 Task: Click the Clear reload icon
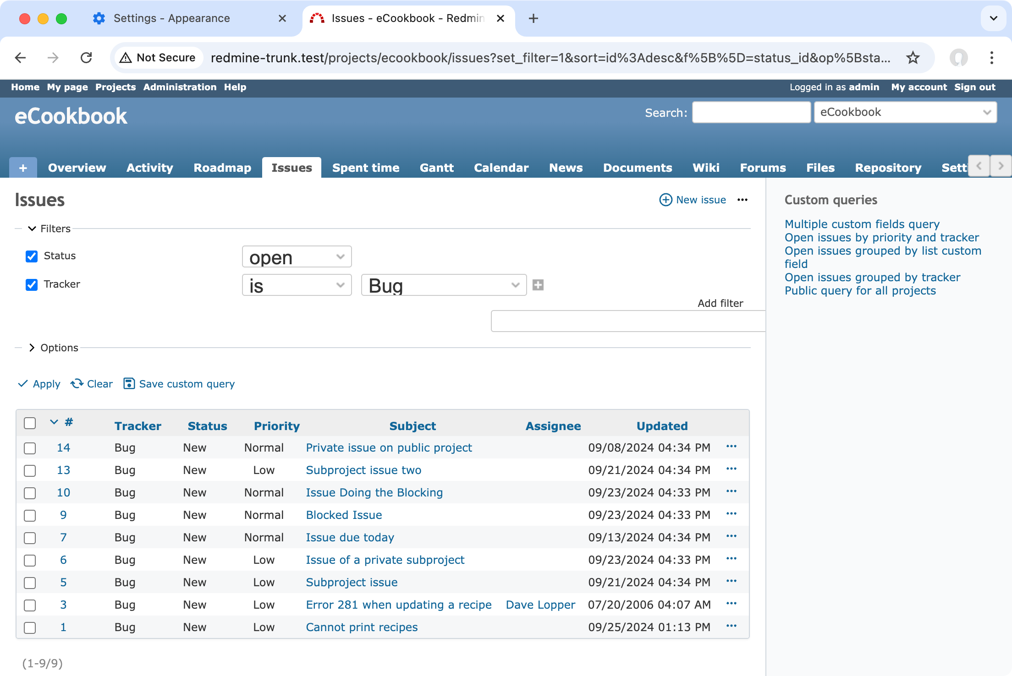pos(77,383)
